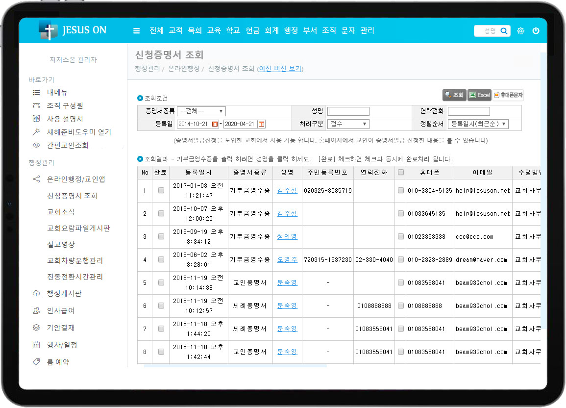
Task: Check 완료 box for row 1
Action: tap(161, 190)
